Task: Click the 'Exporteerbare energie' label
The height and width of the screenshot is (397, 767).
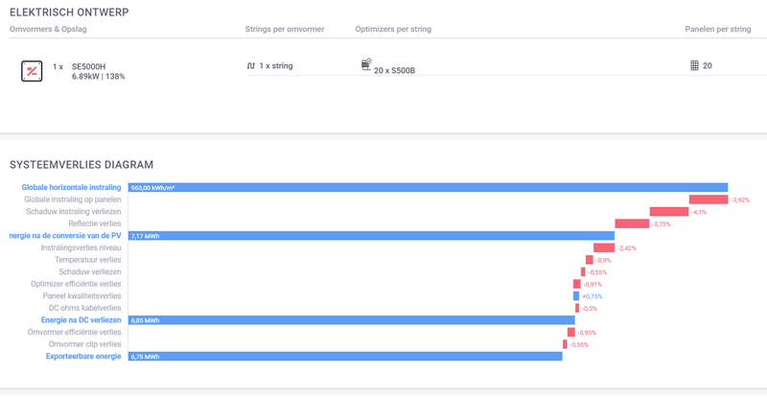Action: [83, 357]
